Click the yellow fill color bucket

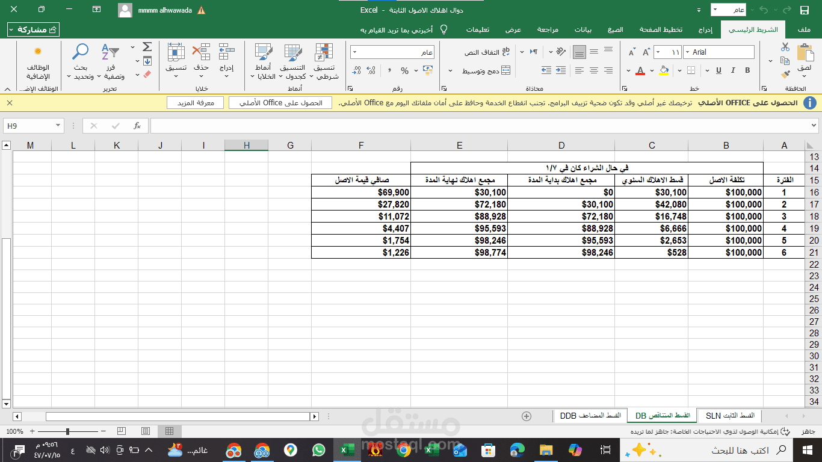664,70
